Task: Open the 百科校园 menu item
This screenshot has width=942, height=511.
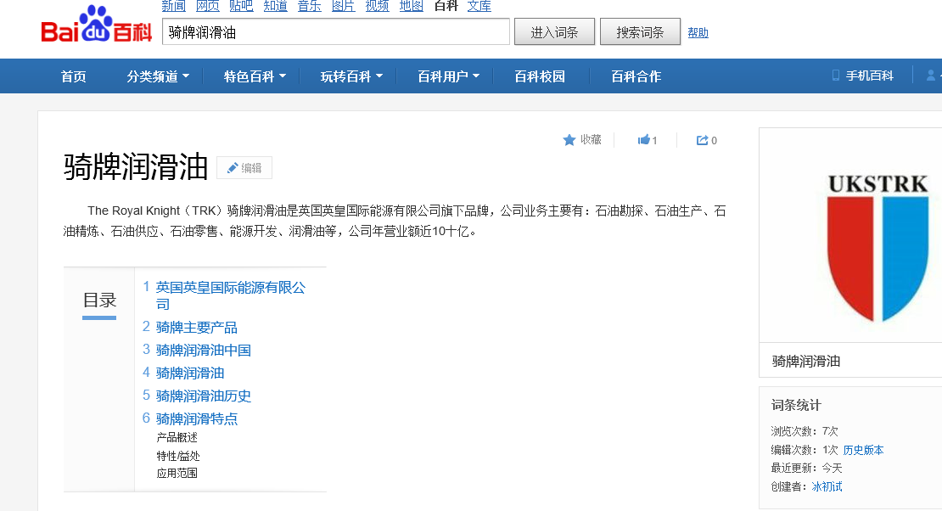Action: (540, 76)
